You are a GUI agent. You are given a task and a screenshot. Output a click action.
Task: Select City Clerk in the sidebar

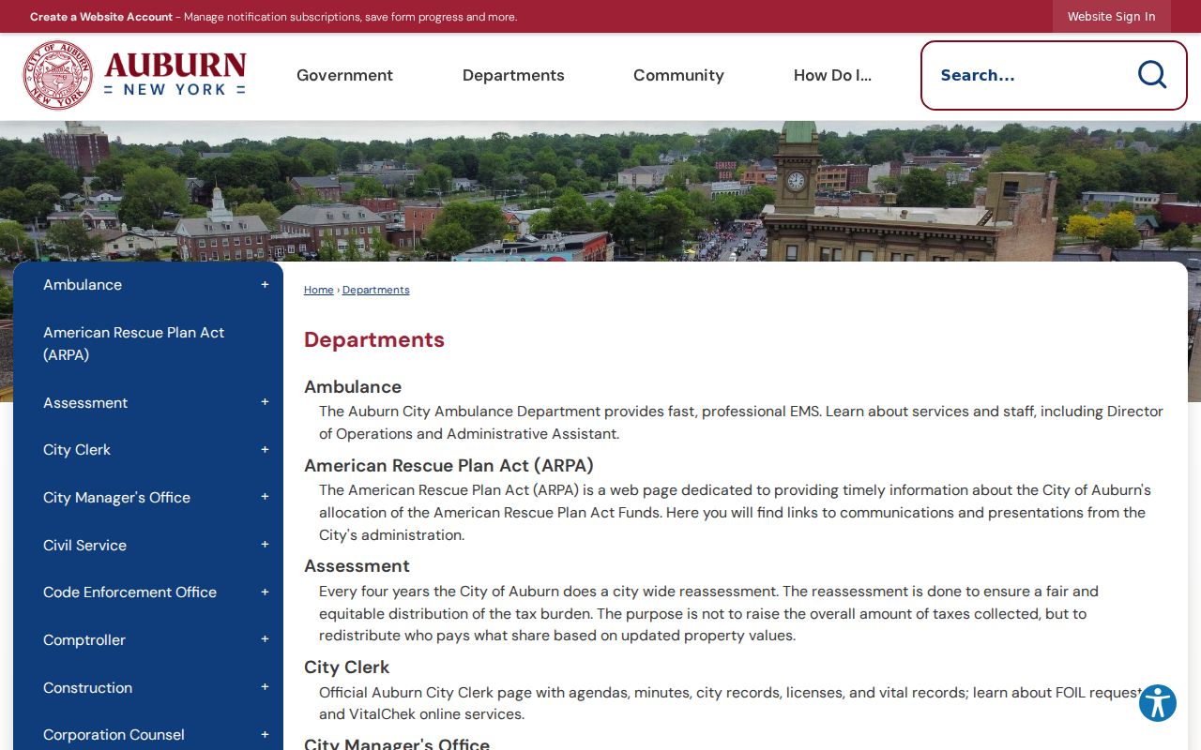click(77, 450)
